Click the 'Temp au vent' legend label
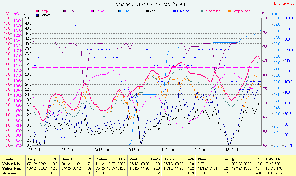Viewport: 296px width, 176px height. click(242, 11)
